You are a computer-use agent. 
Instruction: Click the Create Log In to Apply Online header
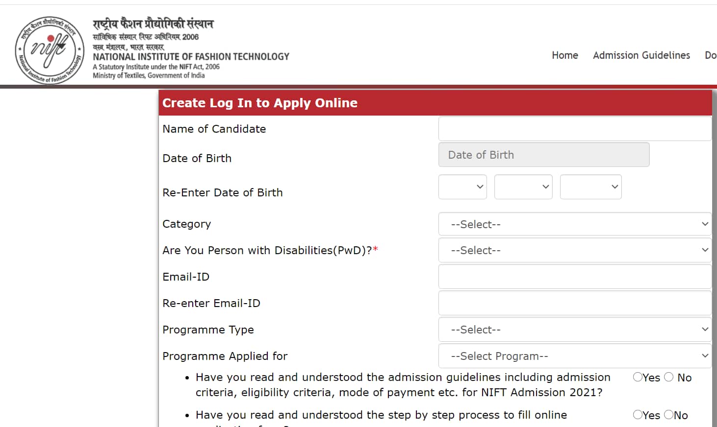259,103
